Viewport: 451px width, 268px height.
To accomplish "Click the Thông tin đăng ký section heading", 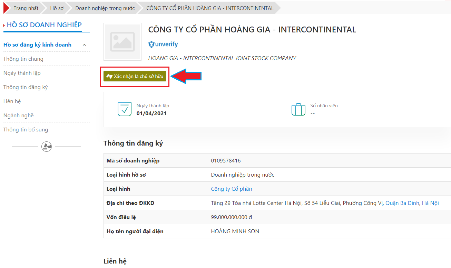I will (x=133, y=143).
